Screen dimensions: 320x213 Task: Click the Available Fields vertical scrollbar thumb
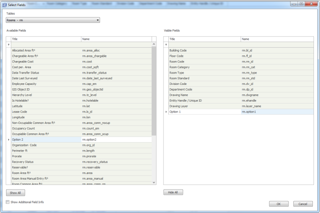tap(154, 91)
